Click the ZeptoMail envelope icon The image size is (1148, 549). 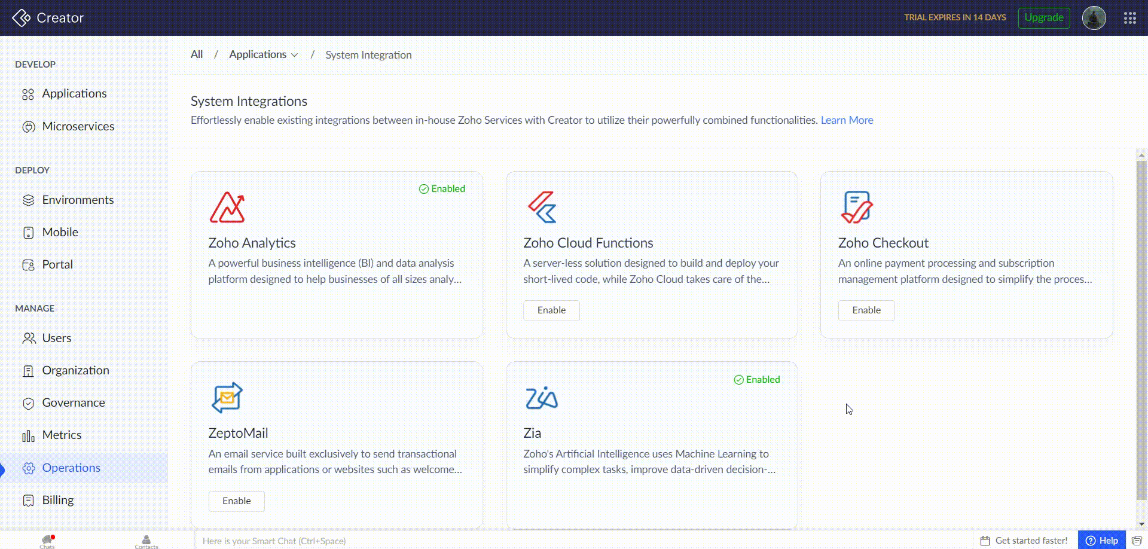click(227, 398)
